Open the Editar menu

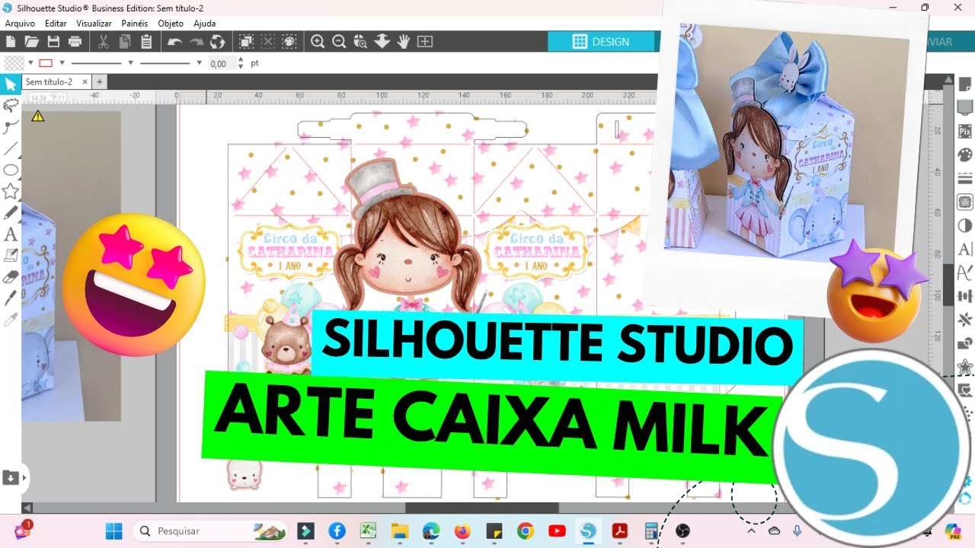[x=56, y=24]
